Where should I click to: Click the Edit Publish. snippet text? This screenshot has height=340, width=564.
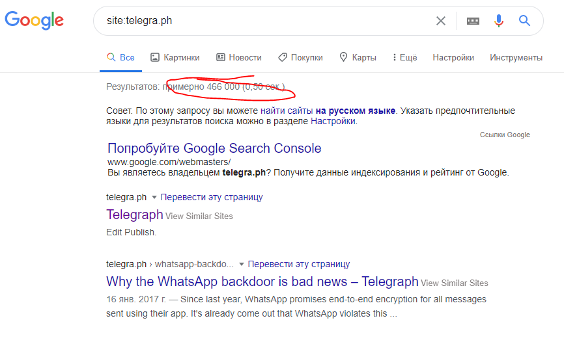coord(132,232)
